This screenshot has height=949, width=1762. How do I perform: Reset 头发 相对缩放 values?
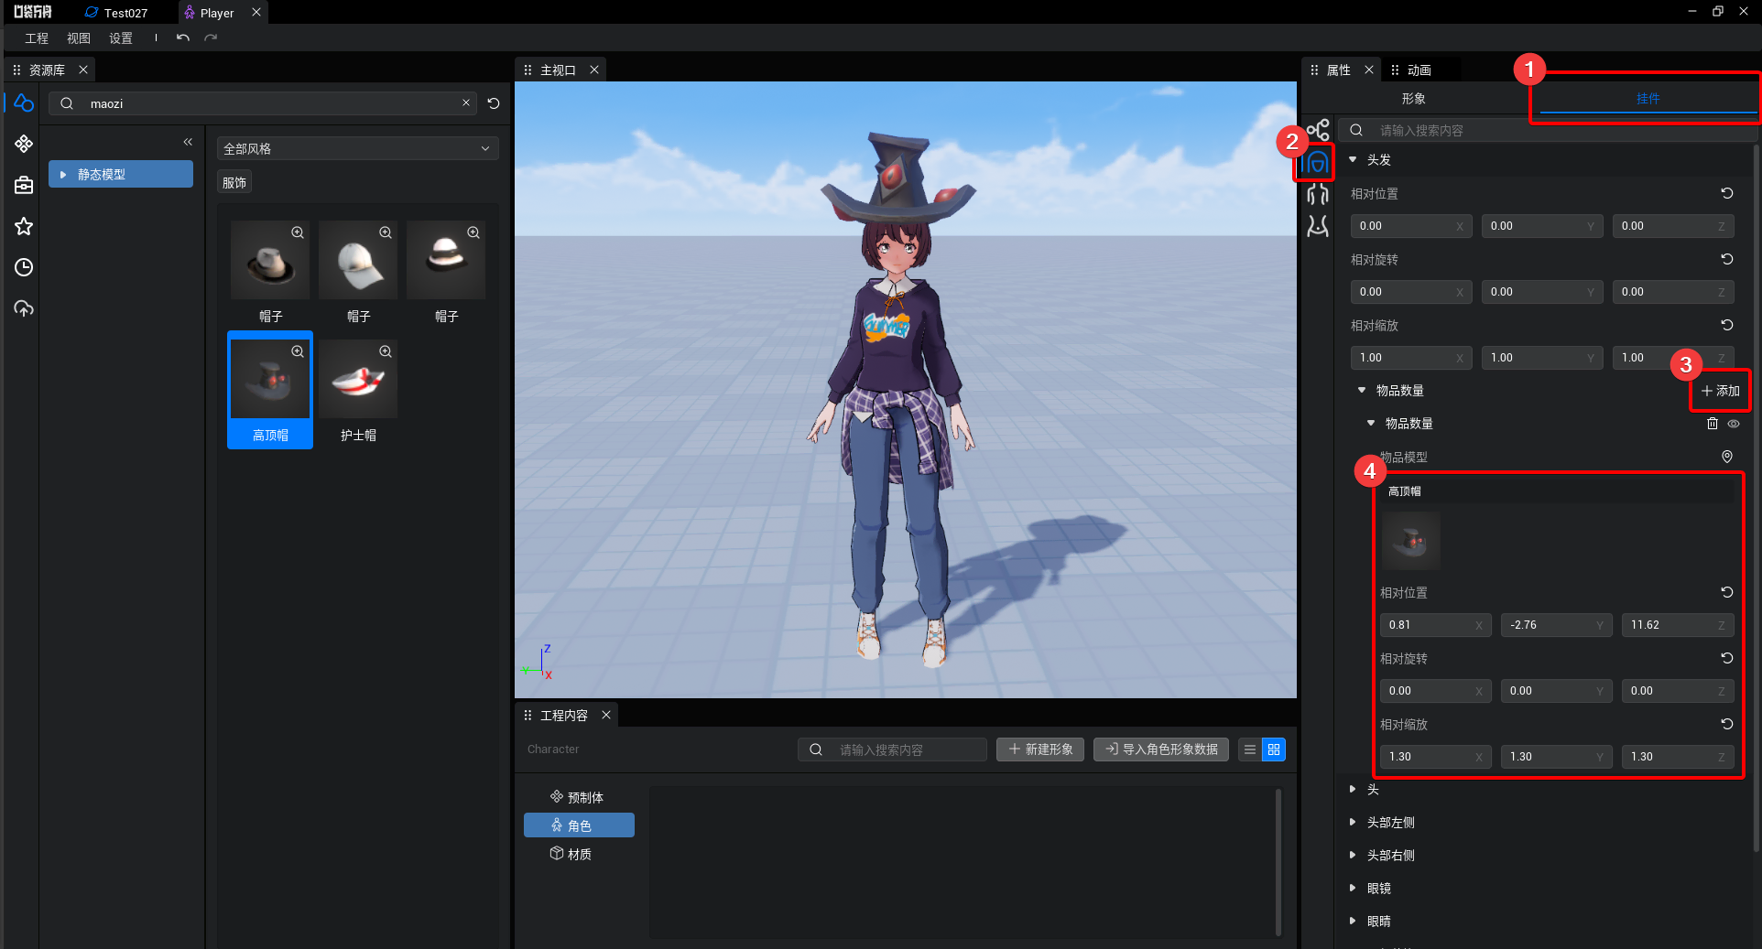(1727, 325)
